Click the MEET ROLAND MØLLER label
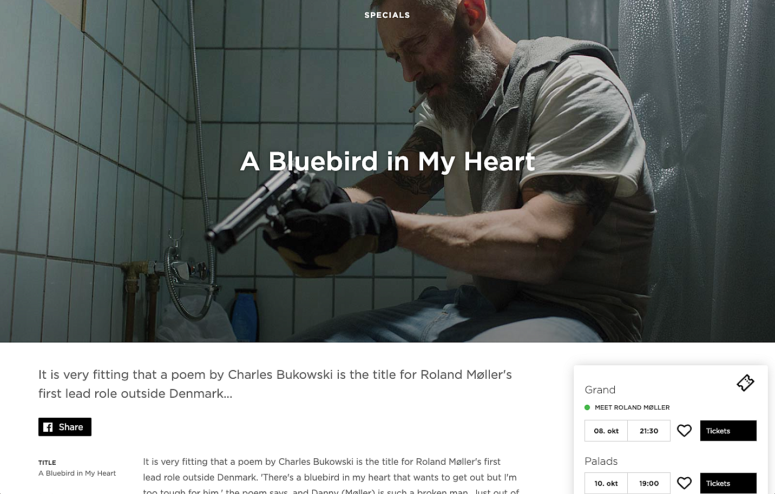Screen dimensions: 775x494 632,407
